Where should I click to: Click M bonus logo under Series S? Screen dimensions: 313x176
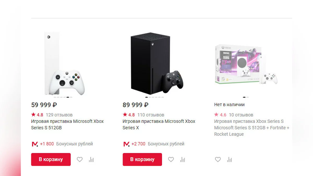[x=35, y=144]
